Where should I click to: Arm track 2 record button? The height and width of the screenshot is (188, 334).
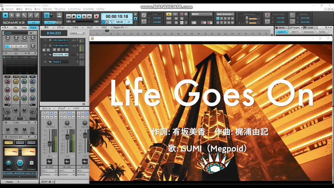(63, 50)
